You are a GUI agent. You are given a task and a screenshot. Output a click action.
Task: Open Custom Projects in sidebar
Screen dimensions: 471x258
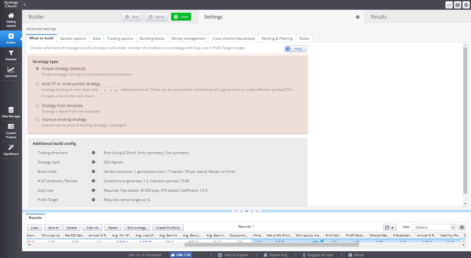[11, 131]
